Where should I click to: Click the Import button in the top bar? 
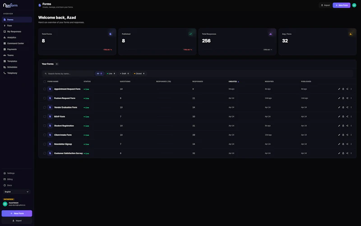tap(325, 5)
